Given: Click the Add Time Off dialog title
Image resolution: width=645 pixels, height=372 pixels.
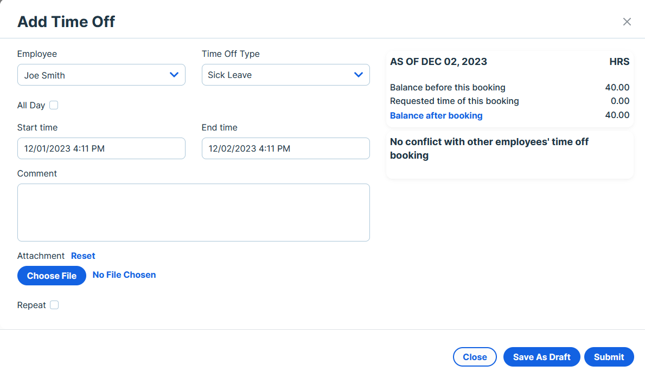Looking at the screenshot, I should pyautogui.click(x=66, y=22).
